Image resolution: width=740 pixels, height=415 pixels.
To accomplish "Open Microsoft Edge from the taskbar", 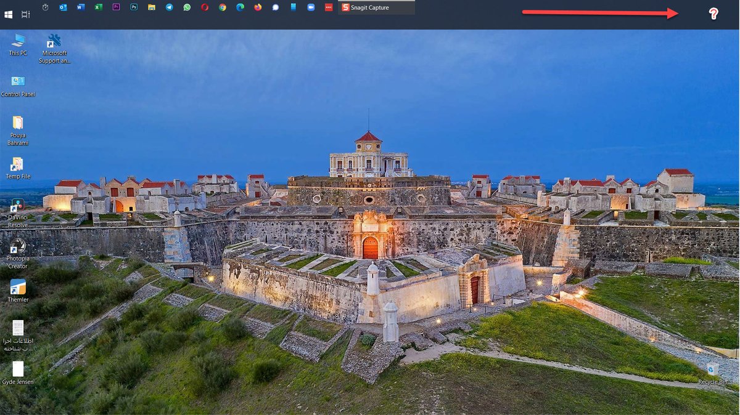I will tap(239, 8).
